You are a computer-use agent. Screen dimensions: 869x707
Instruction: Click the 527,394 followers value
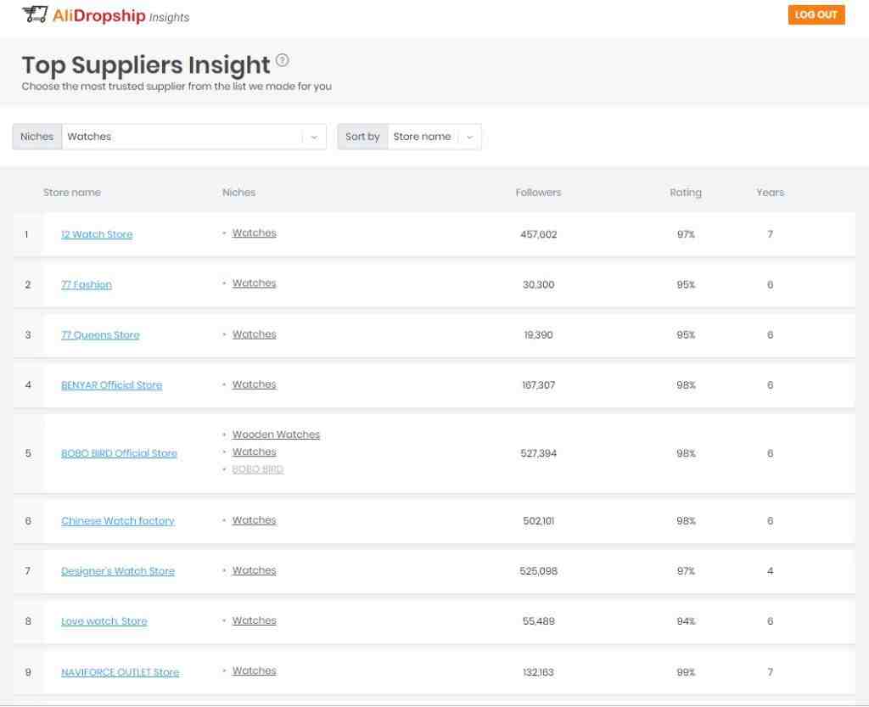tap(539, 453)
